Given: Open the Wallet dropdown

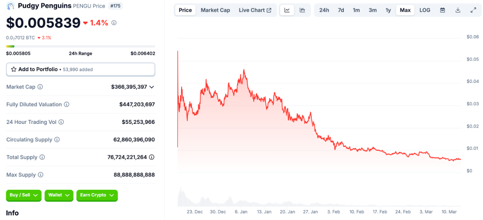Looking at the screenshot, I should (x=59, y=195).
